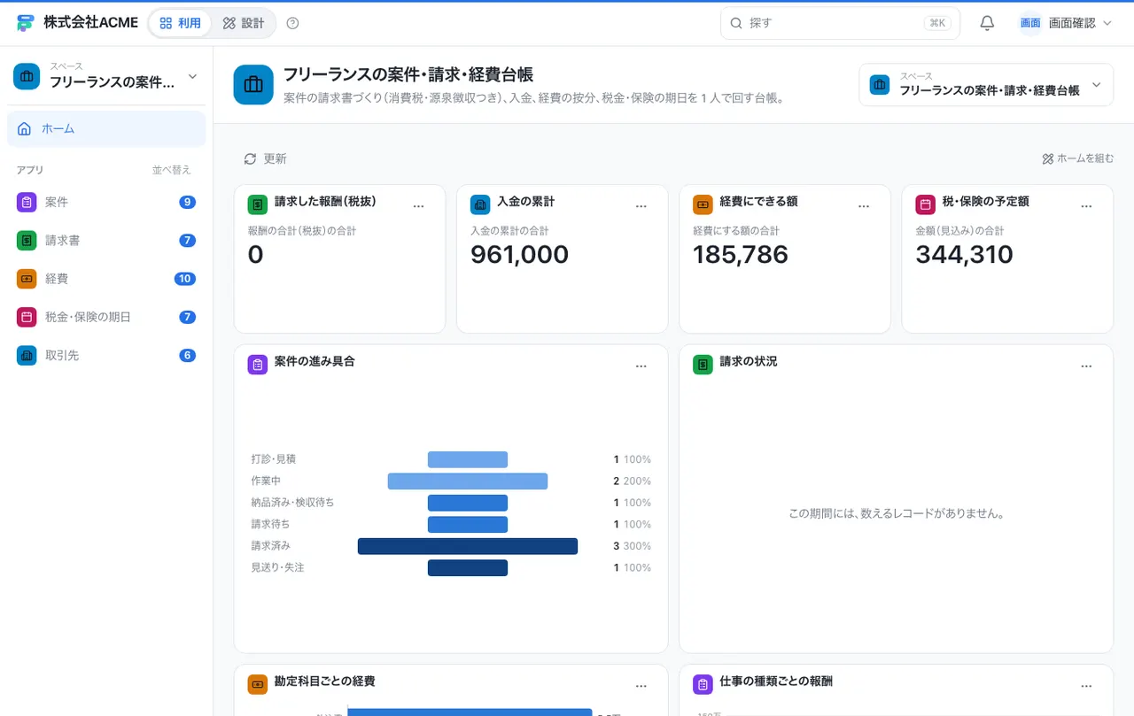
Task: Open the 取引先 app icon in sidebar
Action: point(27,355)
